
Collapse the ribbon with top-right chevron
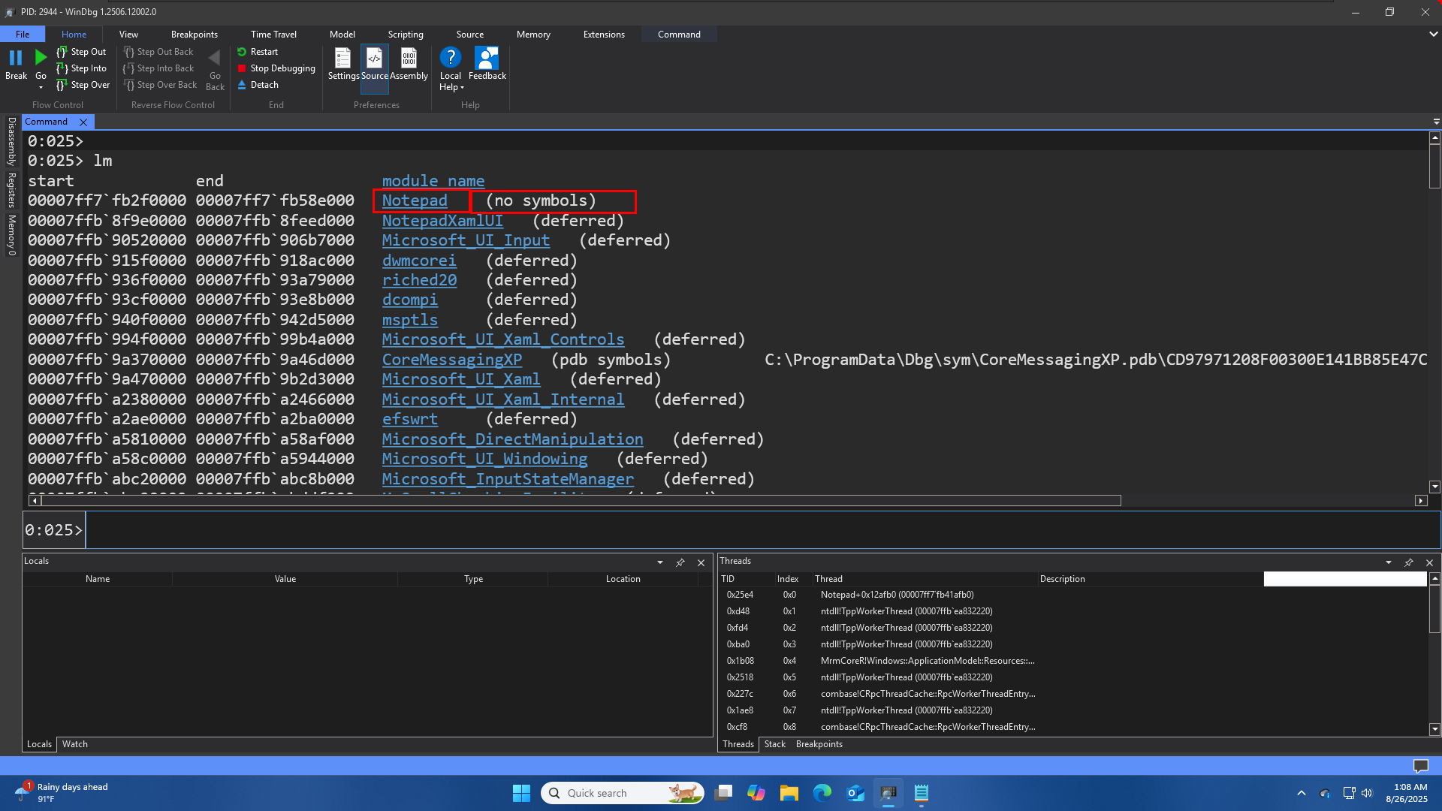1433,34
